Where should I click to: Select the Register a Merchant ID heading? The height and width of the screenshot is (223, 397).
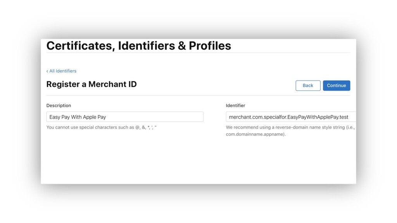[91, 84]
